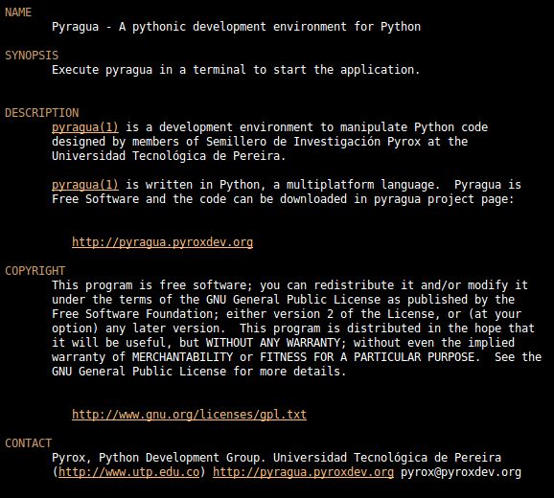Viewport: 554px width, 498px height.
Task: Click the DESCRIPTION section heading
Action: tap(41, 113)
